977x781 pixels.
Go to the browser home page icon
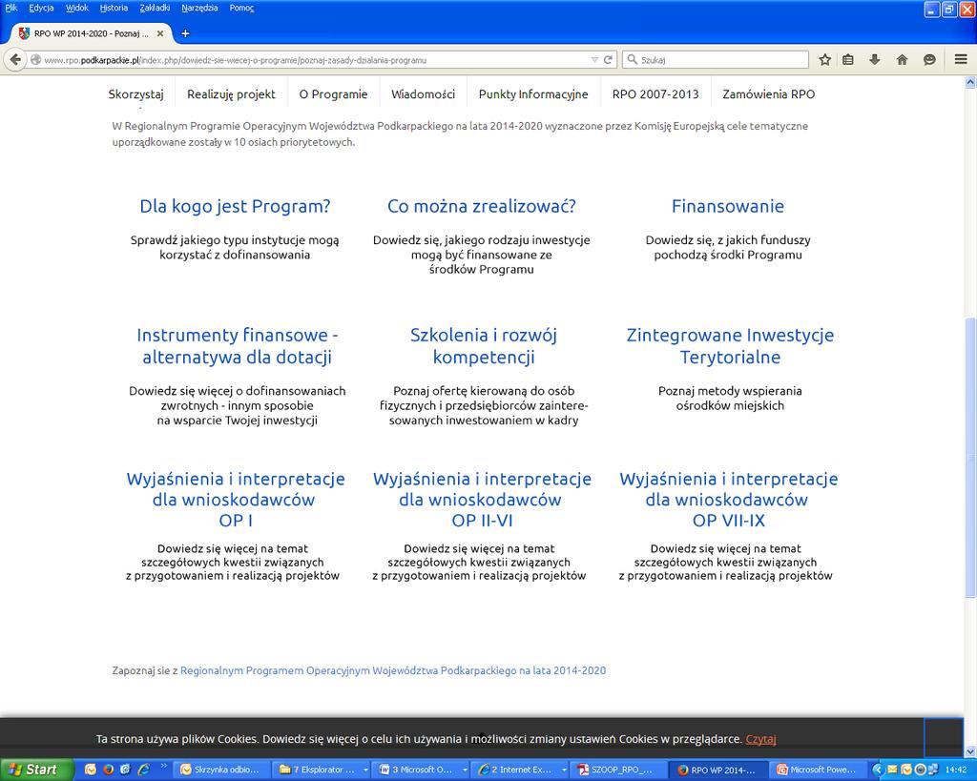(x=902, y=60)
